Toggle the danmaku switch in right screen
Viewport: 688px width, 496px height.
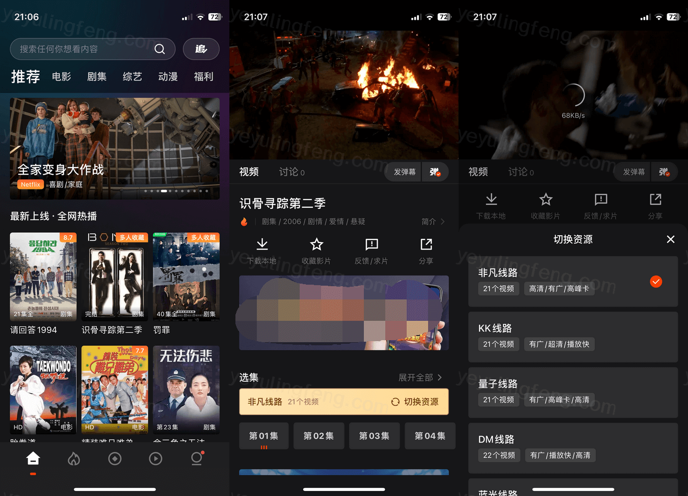(x=665, y=172)
